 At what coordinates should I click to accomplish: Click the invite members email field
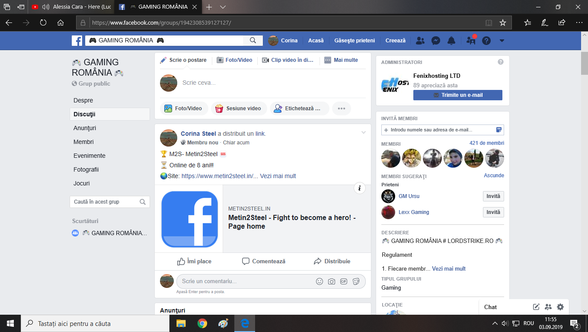pyautogui.click(x=443, y=130)
